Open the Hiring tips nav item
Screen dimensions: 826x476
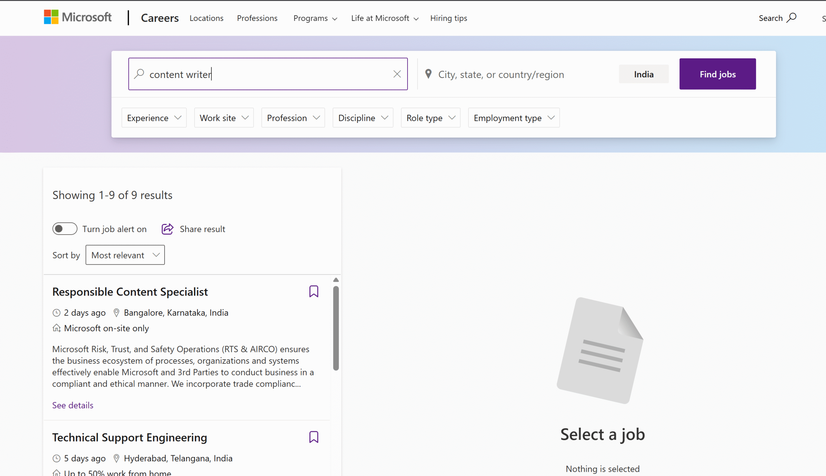(x=448, y=18)
